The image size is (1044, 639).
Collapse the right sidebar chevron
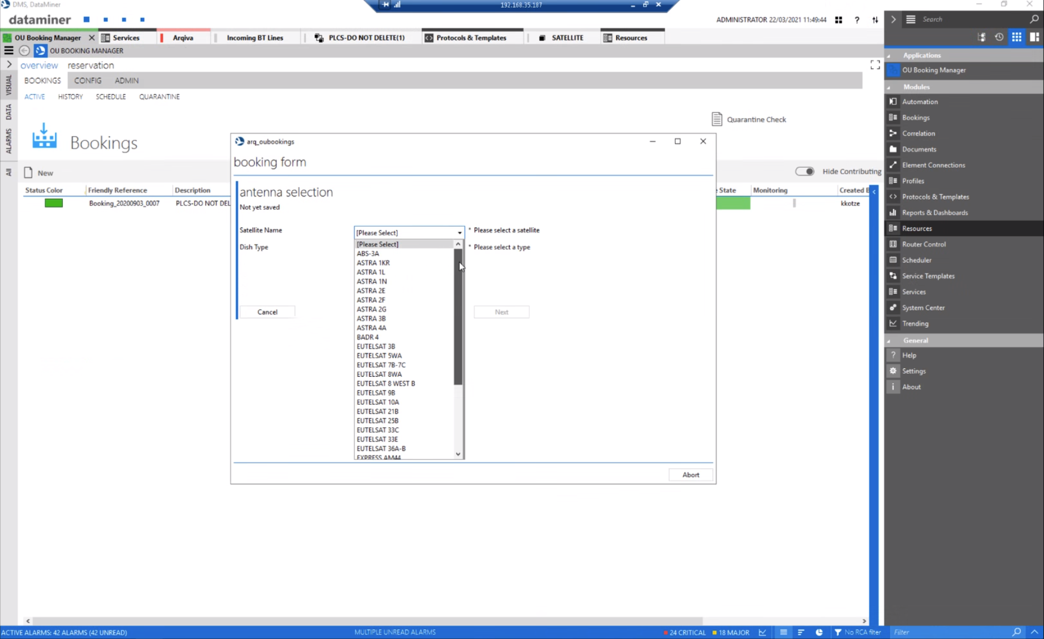pyautogui.click(x=894, y=19)
